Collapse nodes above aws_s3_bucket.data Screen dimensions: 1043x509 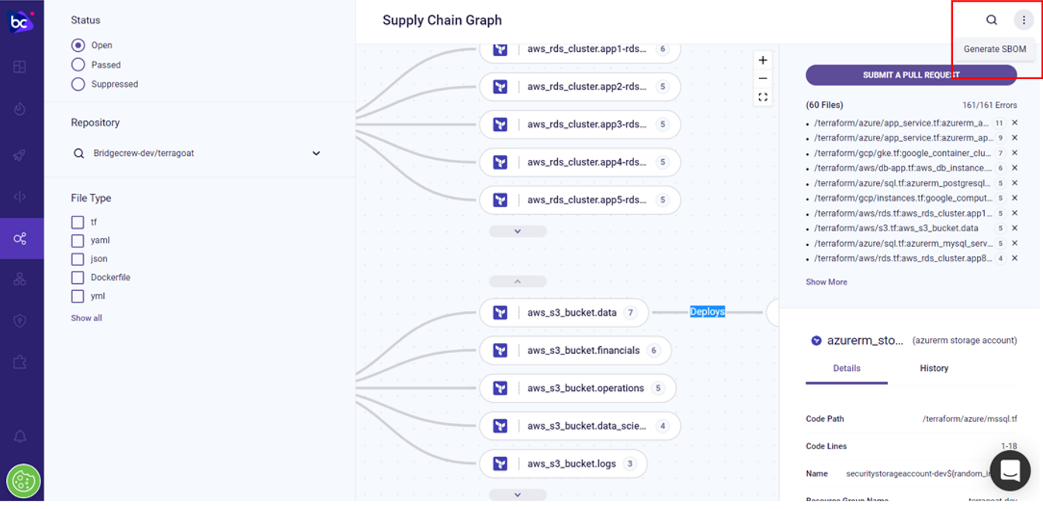coord(518,282)
